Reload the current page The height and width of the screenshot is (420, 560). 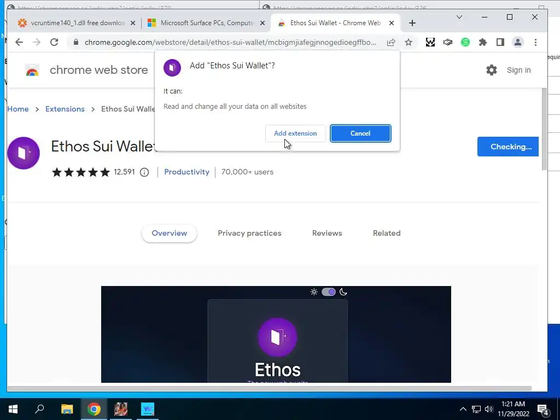(54, 42)
